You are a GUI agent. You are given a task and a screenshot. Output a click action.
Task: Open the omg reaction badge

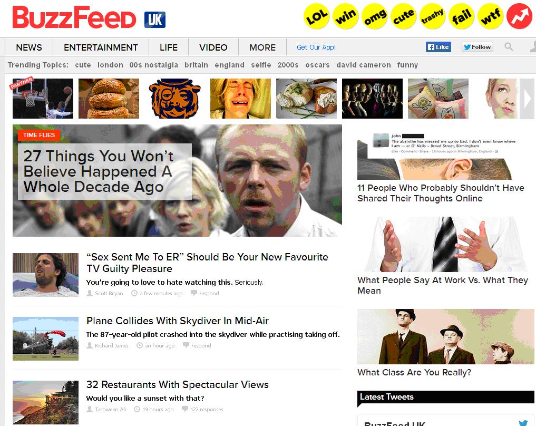(x=375, y=16)
